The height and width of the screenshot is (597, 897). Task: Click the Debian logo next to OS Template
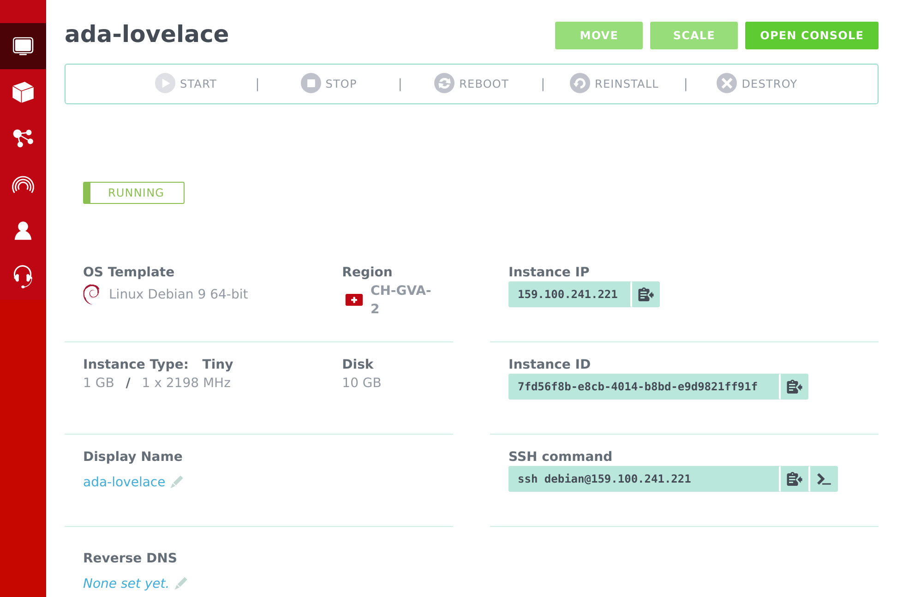[x=92, y=294]
